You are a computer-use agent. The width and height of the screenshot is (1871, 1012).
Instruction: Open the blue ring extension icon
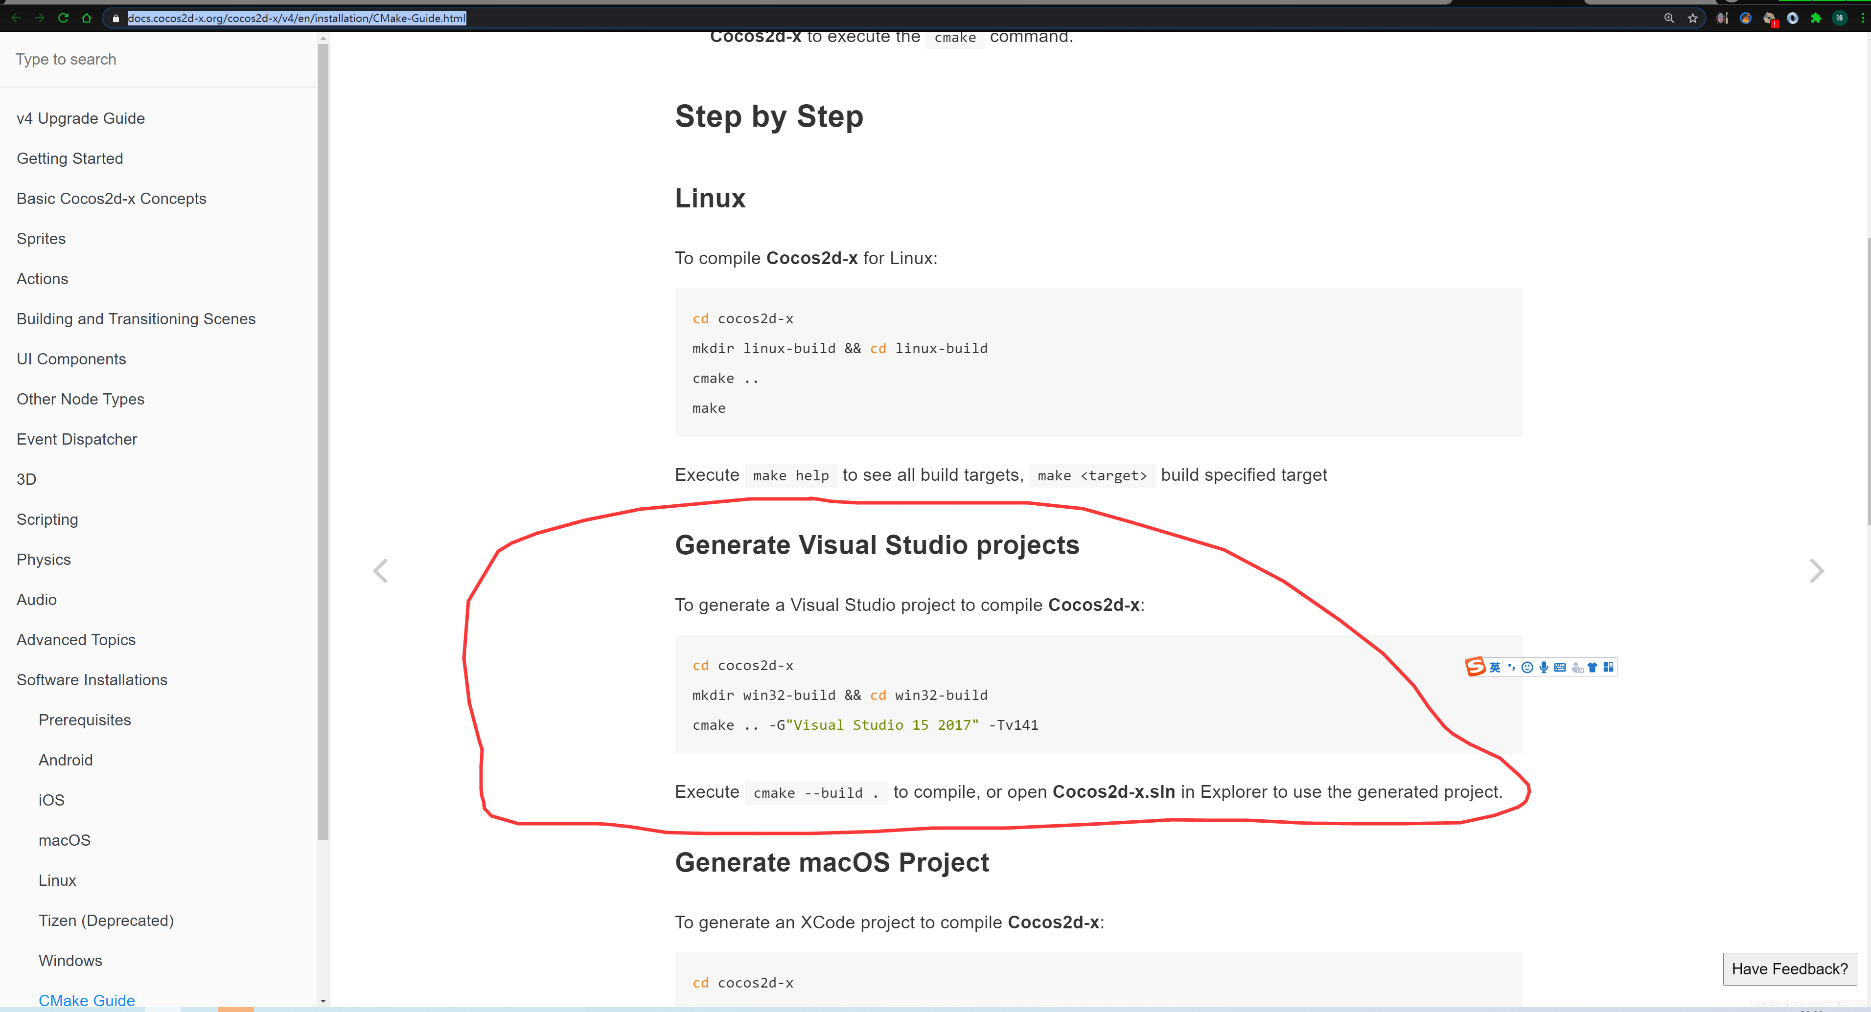1793,18
